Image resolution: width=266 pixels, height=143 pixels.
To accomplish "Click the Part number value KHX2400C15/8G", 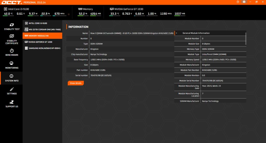I will point(98,70).
